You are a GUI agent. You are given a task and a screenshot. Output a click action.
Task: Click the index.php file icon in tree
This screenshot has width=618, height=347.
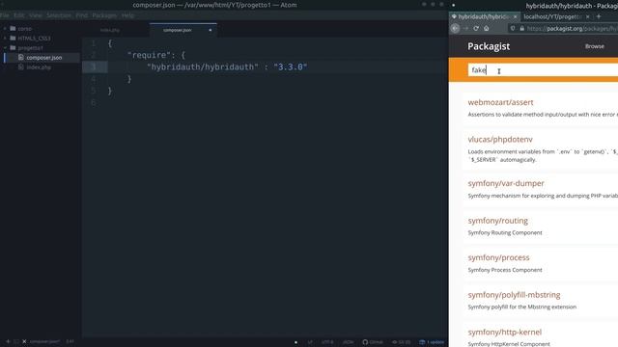point(21,67)
